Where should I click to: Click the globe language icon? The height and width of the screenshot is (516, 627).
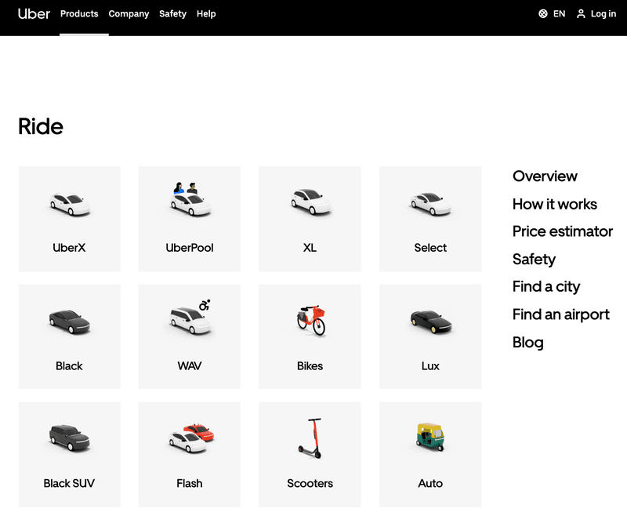(x=542, y=14)
